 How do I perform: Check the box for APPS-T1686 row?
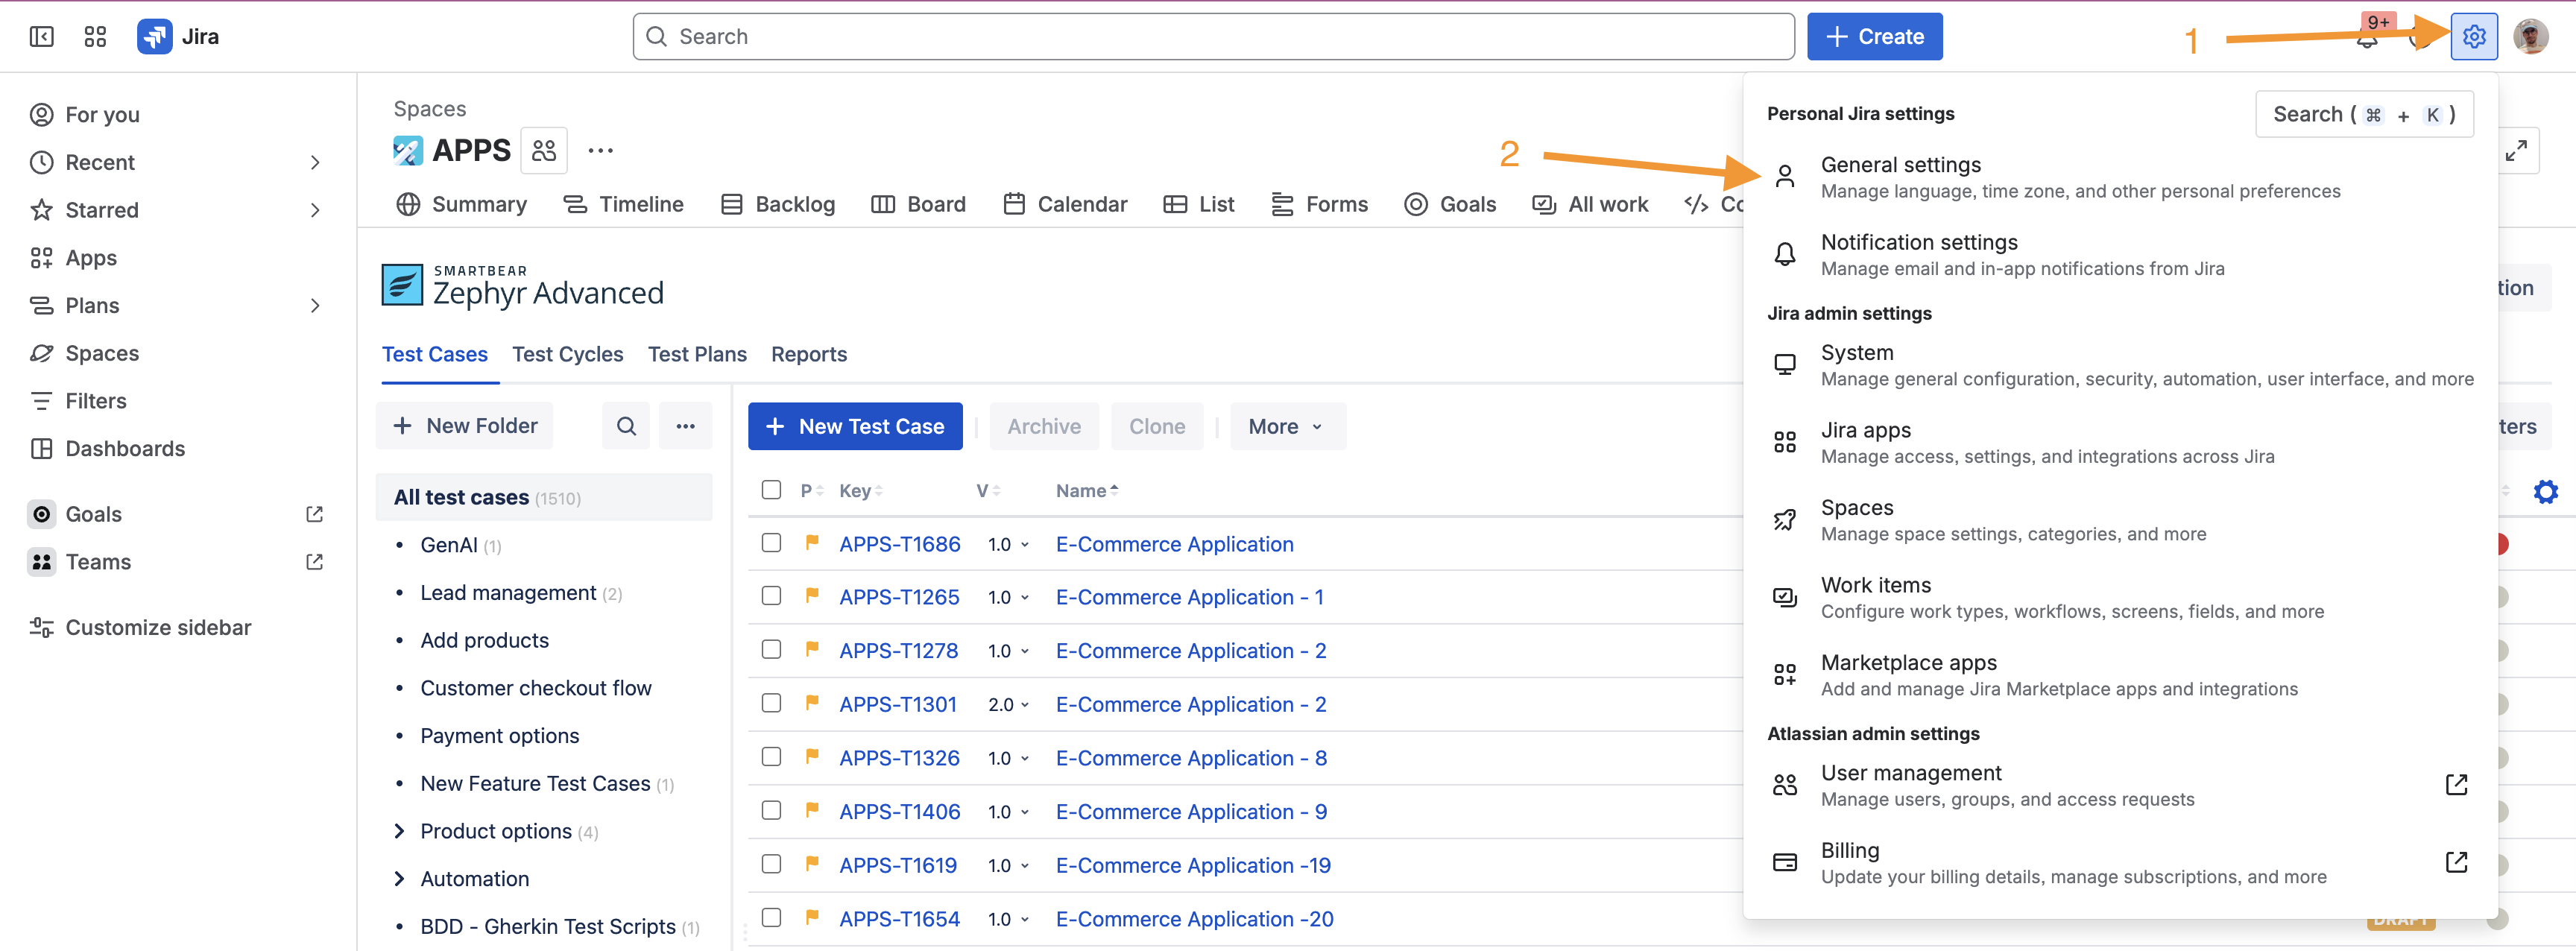pos(771,543)
